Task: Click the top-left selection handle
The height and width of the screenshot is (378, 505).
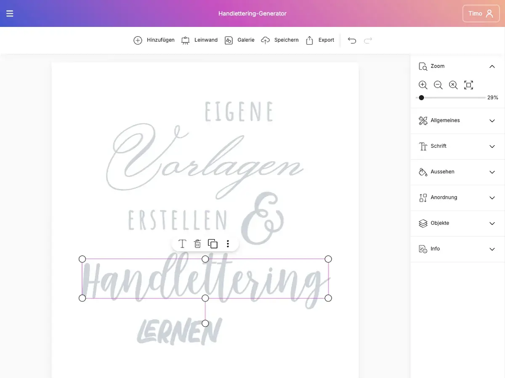Action: (x=82, y=259)
